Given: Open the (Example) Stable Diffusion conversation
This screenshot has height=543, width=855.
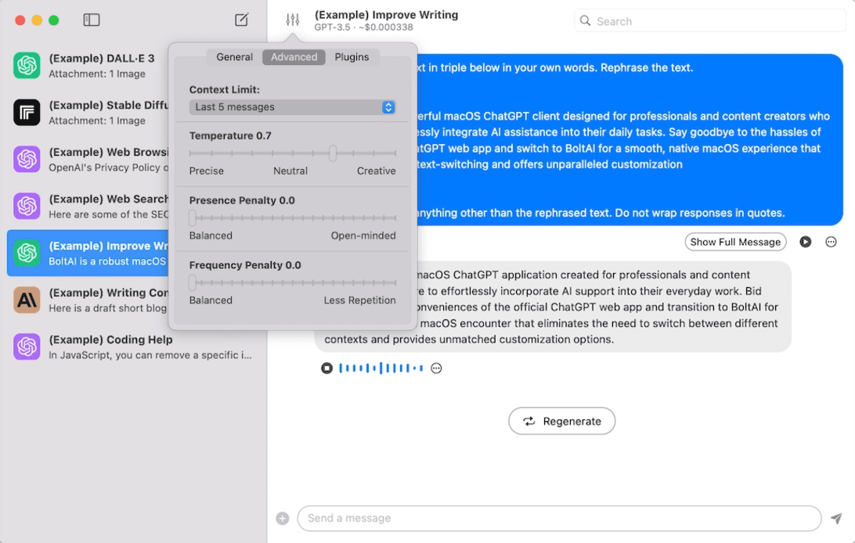Looking at the screenshot, I should 88,112.
